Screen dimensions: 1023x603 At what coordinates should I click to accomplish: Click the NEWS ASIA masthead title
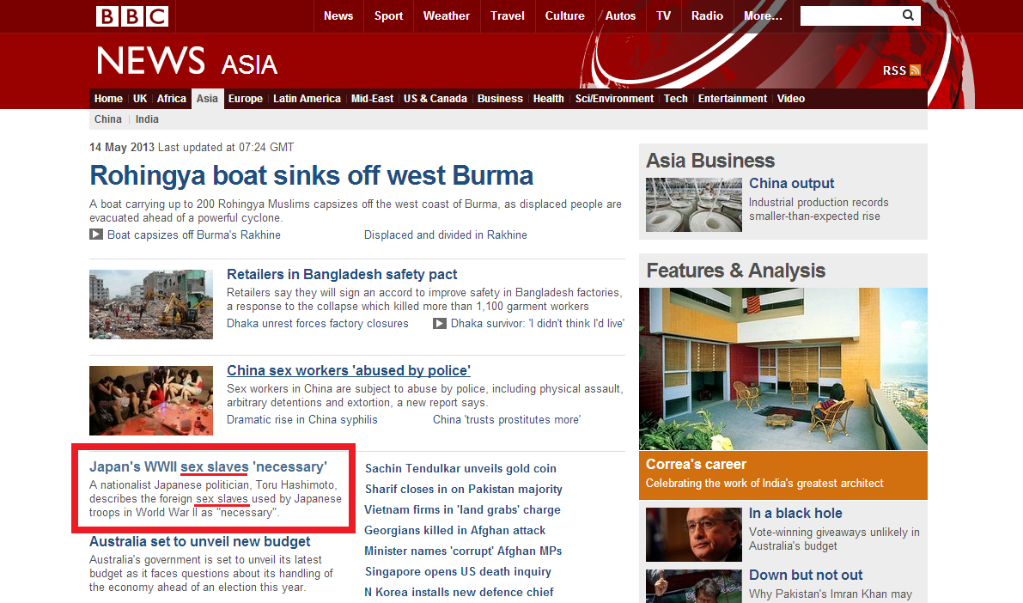187,61
